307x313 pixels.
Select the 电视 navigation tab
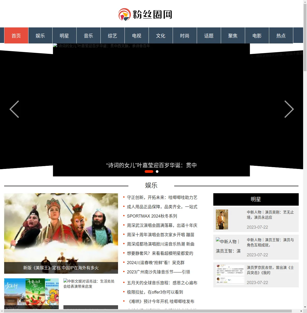click(137, 36)
